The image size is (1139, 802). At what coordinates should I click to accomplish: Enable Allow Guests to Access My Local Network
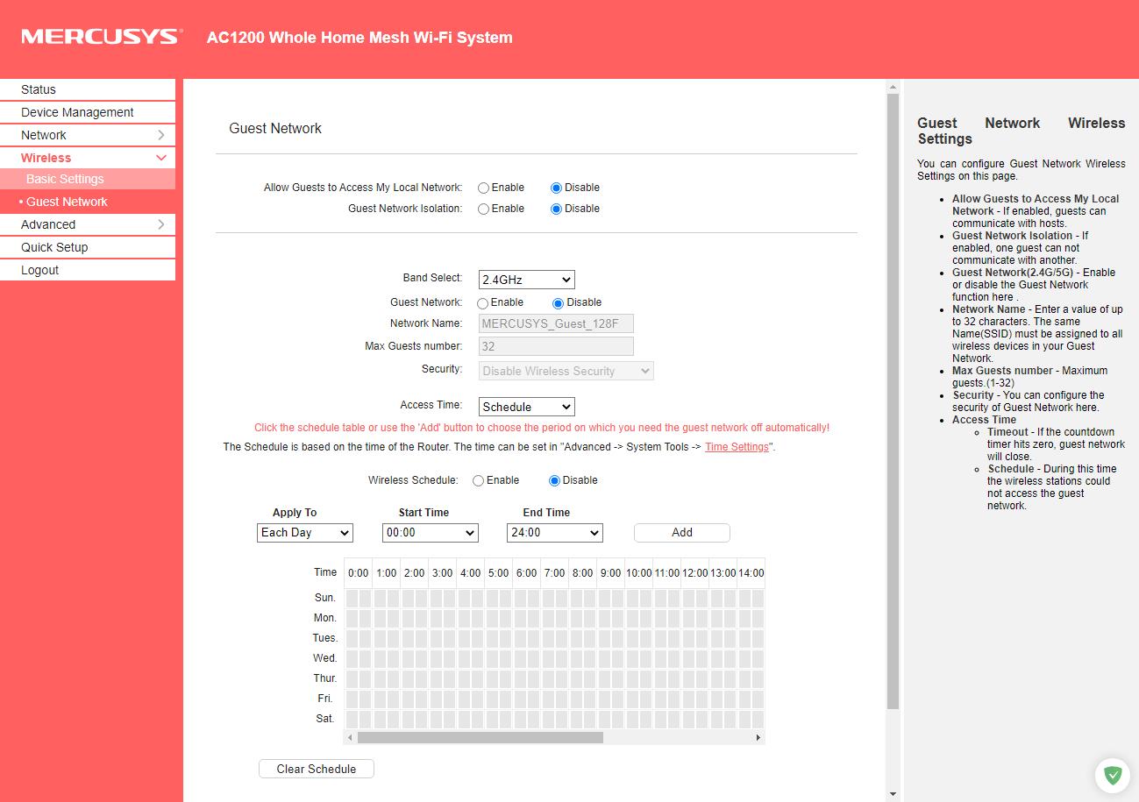[484, 188]
